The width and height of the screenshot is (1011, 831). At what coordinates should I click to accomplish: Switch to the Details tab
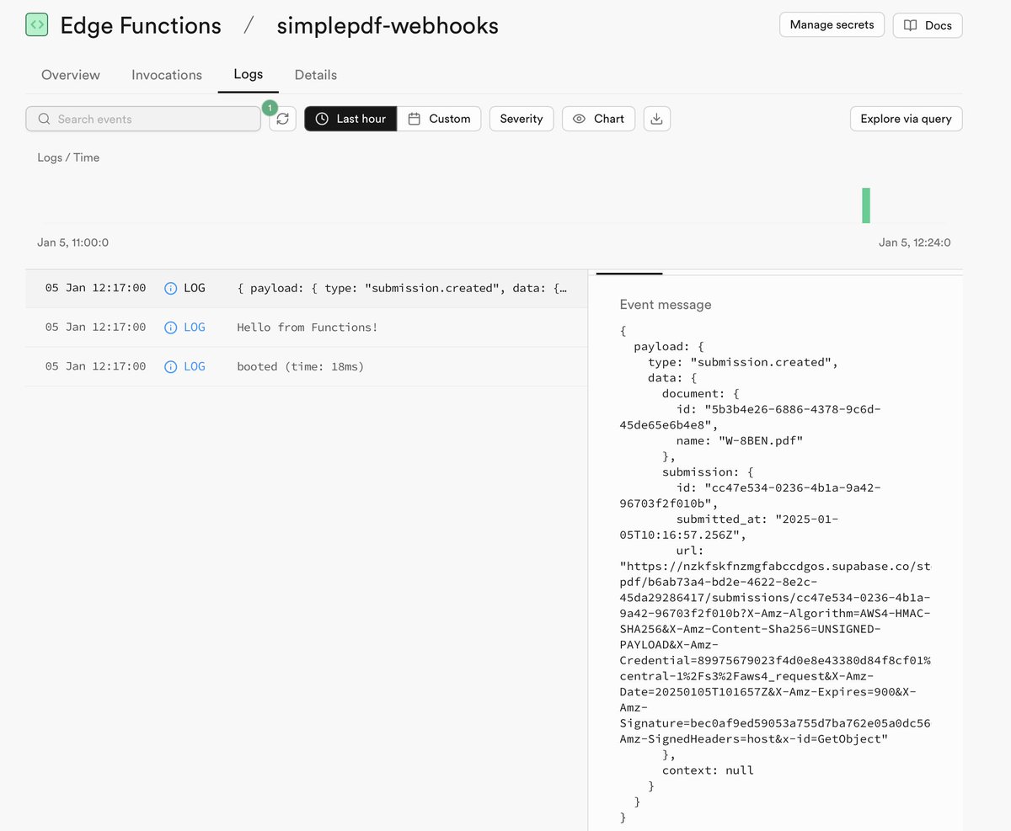(316, 75)
